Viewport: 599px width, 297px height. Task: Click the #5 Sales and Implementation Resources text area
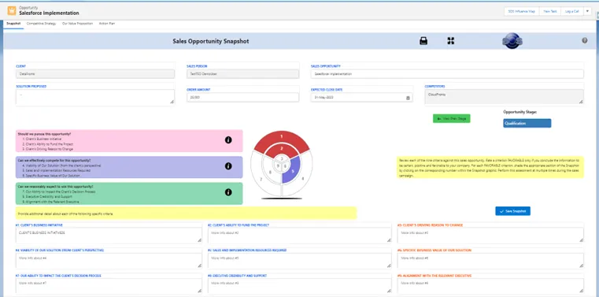pyautogui.click(x=299, y=261)
